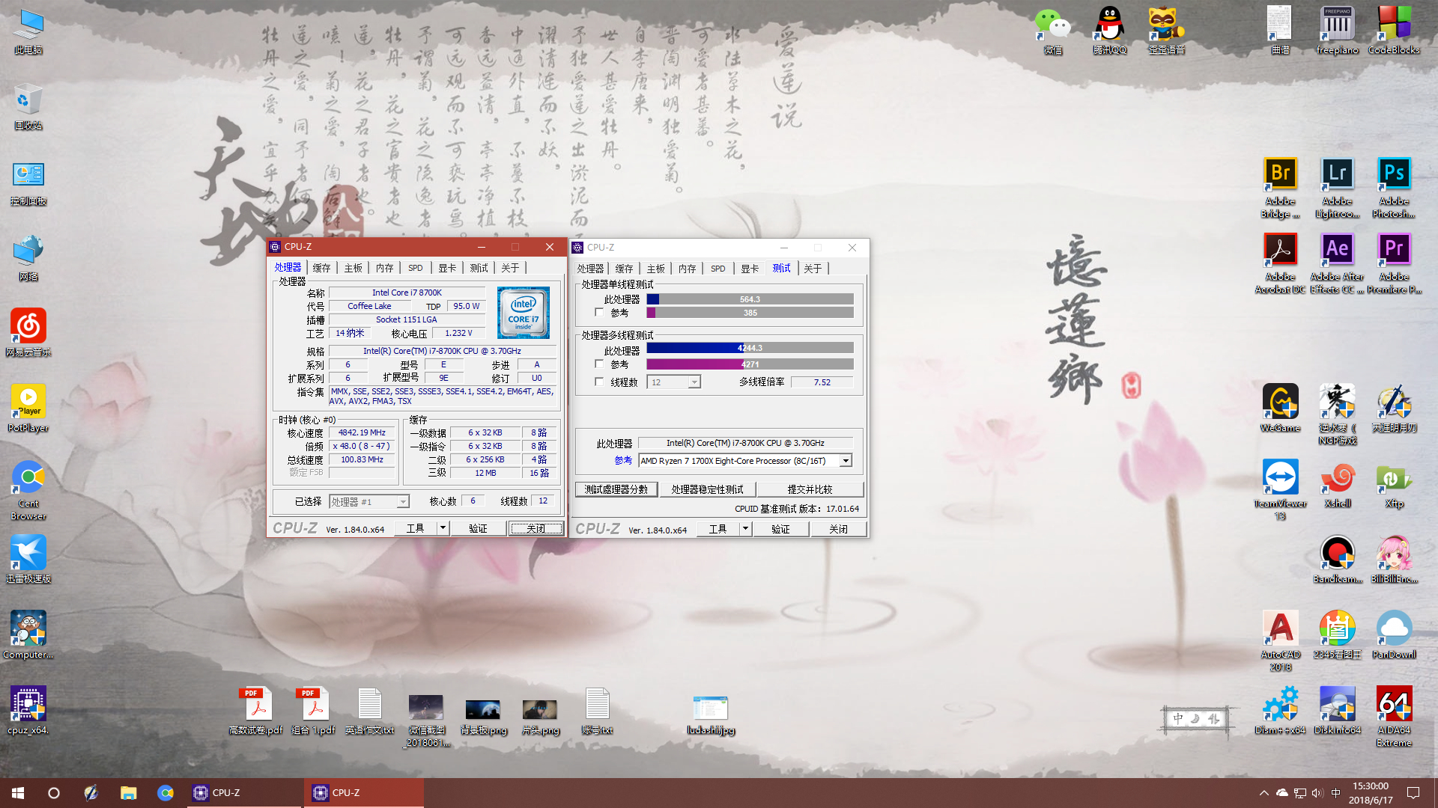This screenshot has width=1438, height=808.
Task: Switch to 内存 tab in left CPU-Z
Action: 384,268
